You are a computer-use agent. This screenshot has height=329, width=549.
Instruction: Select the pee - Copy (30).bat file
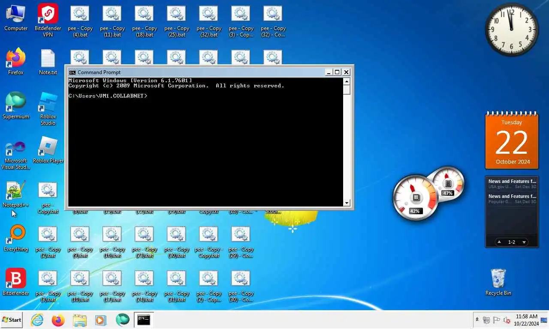[x=177, y=242]
